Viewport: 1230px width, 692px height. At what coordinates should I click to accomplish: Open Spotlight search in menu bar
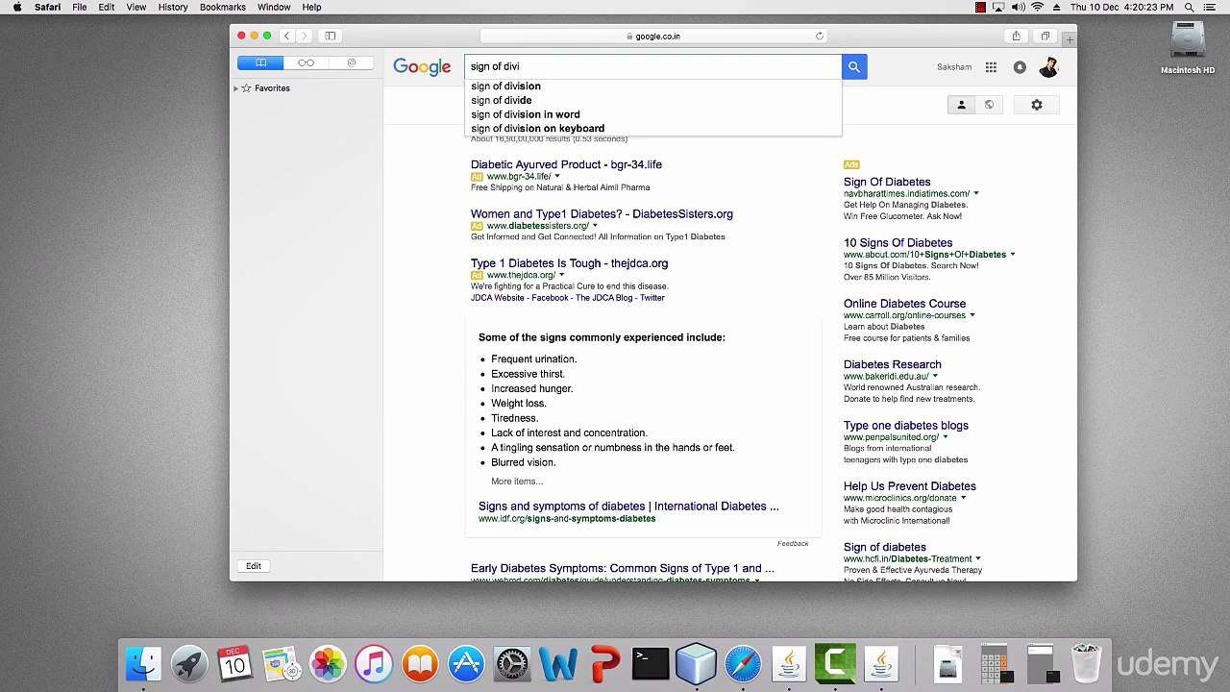1190,7
